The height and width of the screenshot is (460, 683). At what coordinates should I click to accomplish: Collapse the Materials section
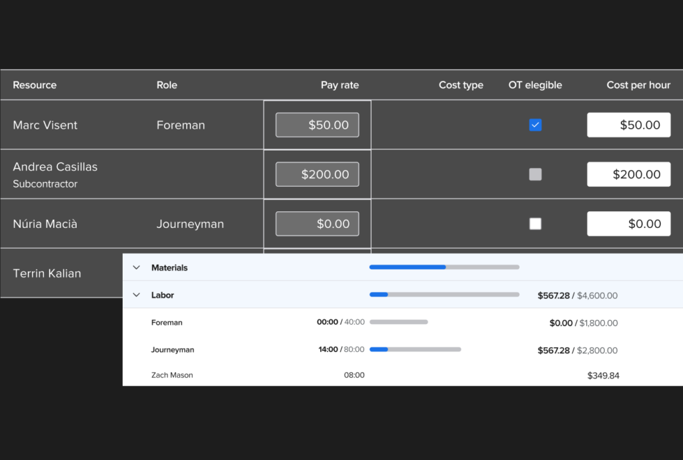tap(136, 267)
